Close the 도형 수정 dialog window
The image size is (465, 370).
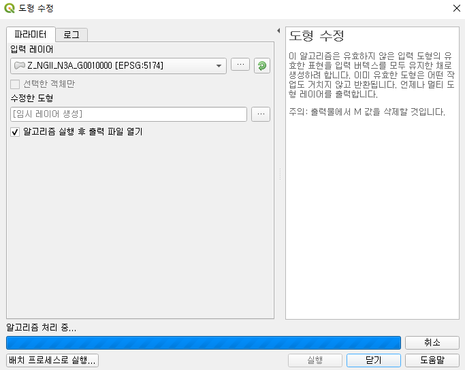pos(457,8)
